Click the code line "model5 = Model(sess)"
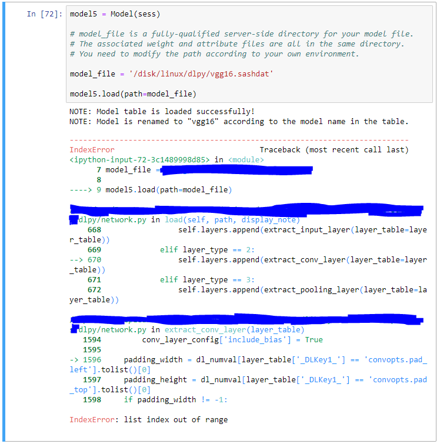The height and width of the screenshot is (444, 440). coord(115,14)
